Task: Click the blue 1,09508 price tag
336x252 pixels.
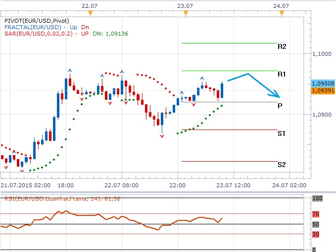Action: coord(323,84)
